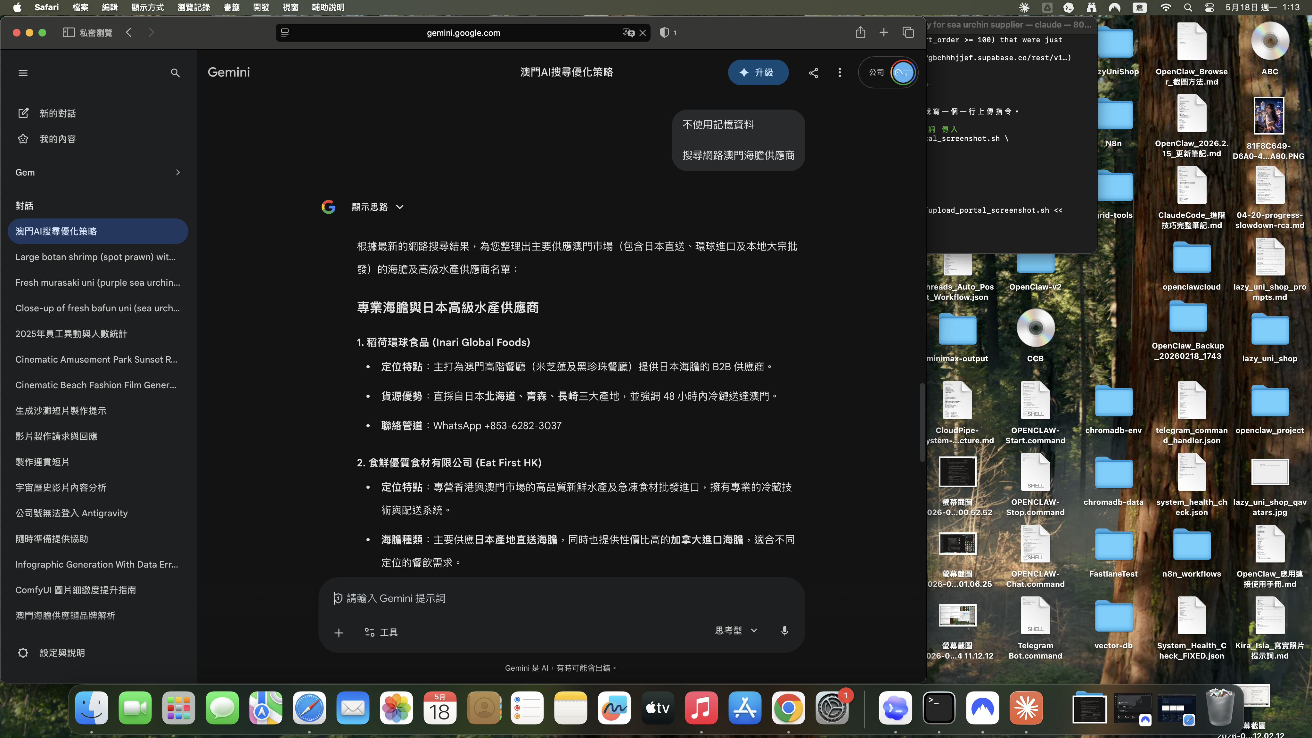Open conversation 2025年員工異動與人數統計
The width and height of the screenshot is (1312, 738).
[98, 333]
